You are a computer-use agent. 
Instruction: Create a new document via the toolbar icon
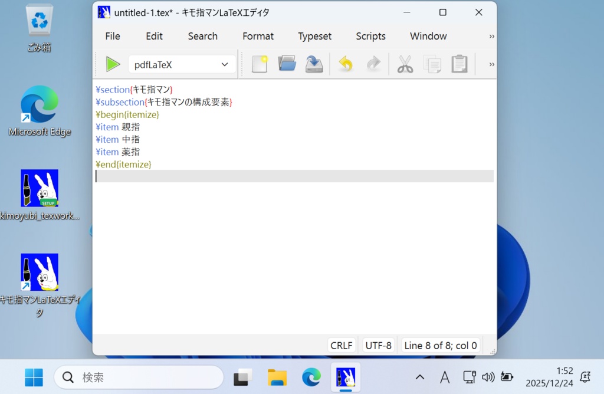click(260, 64)
